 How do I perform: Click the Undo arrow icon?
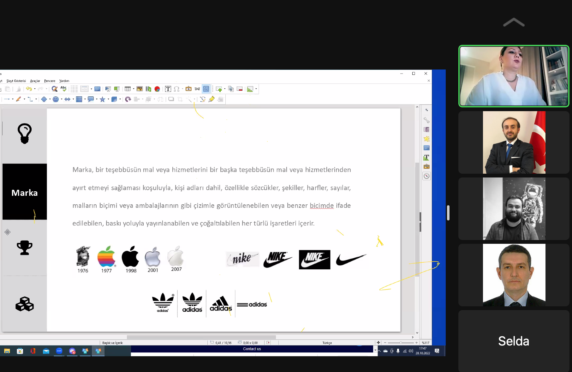(29, 89)
